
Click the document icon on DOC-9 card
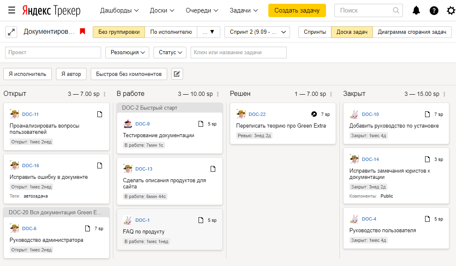click(201, 124)
